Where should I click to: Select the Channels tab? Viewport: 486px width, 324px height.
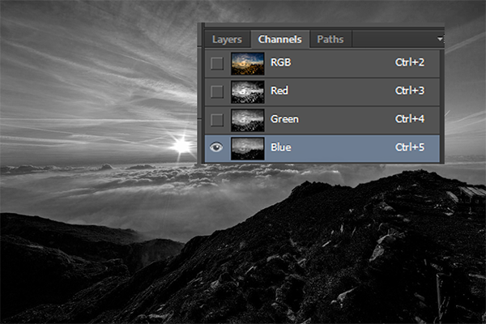click(x=279, y=39)
